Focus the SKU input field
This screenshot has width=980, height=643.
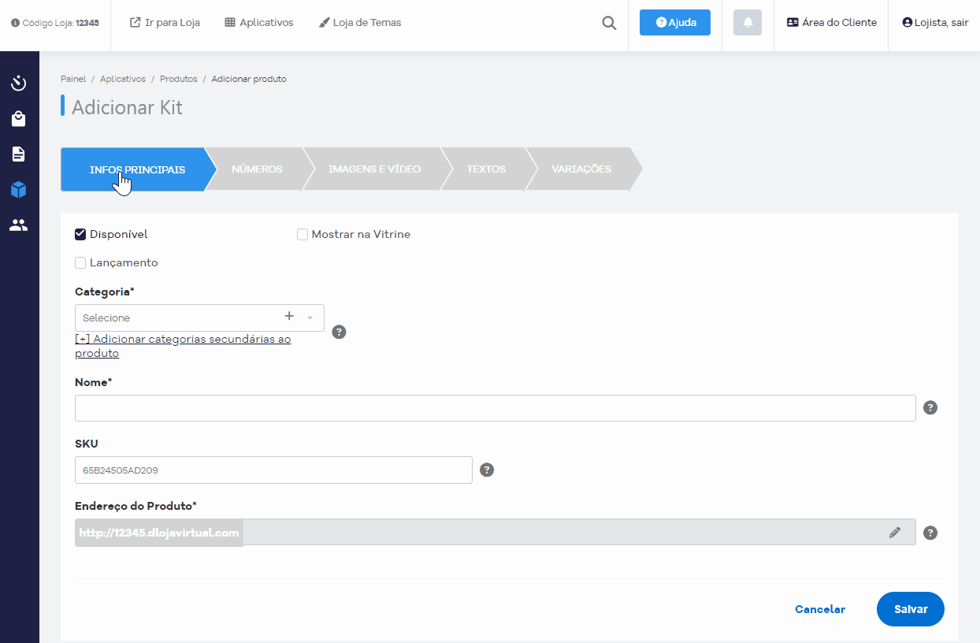click(273, 470)
